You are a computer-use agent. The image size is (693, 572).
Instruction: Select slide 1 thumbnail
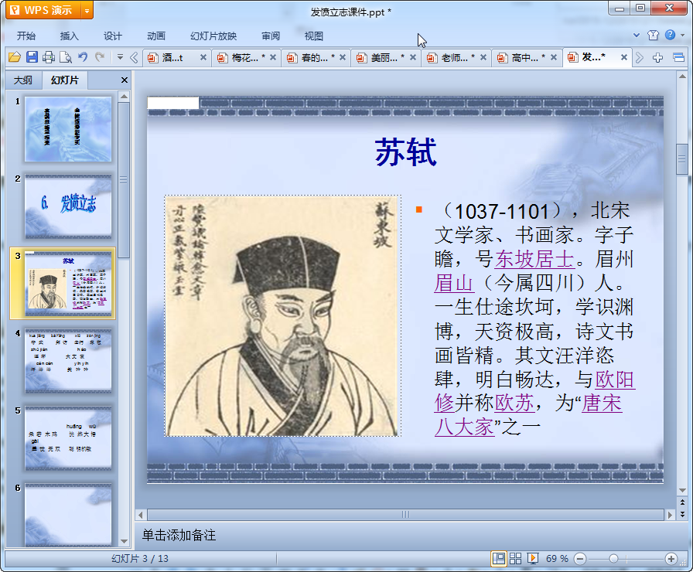click(x=68, y=129)
